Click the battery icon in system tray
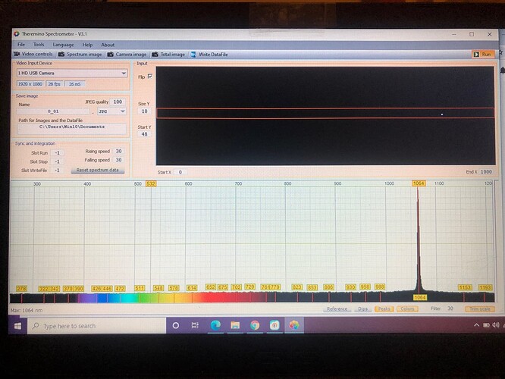 pos(486,325)
